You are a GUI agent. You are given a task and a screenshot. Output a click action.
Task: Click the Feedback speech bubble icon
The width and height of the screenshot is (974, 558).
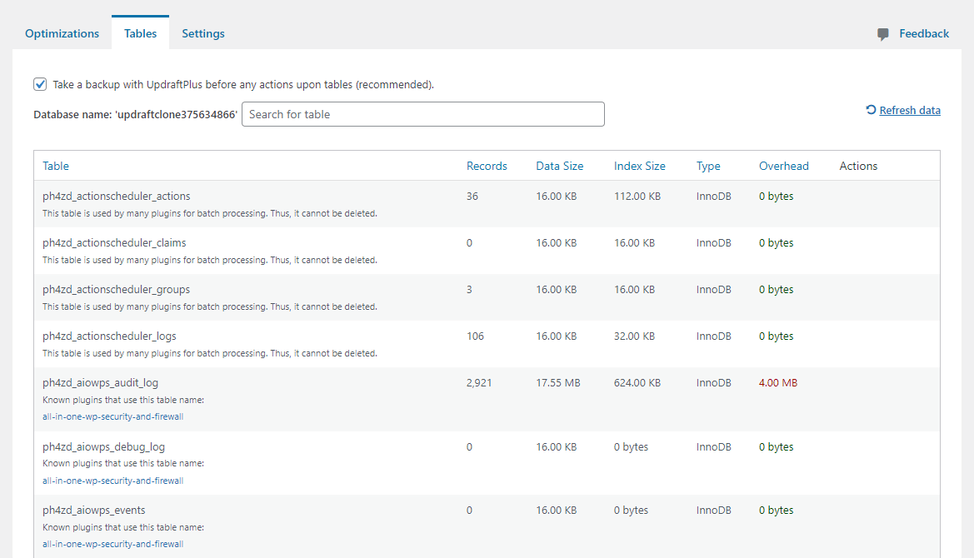[x=883, y=34]
